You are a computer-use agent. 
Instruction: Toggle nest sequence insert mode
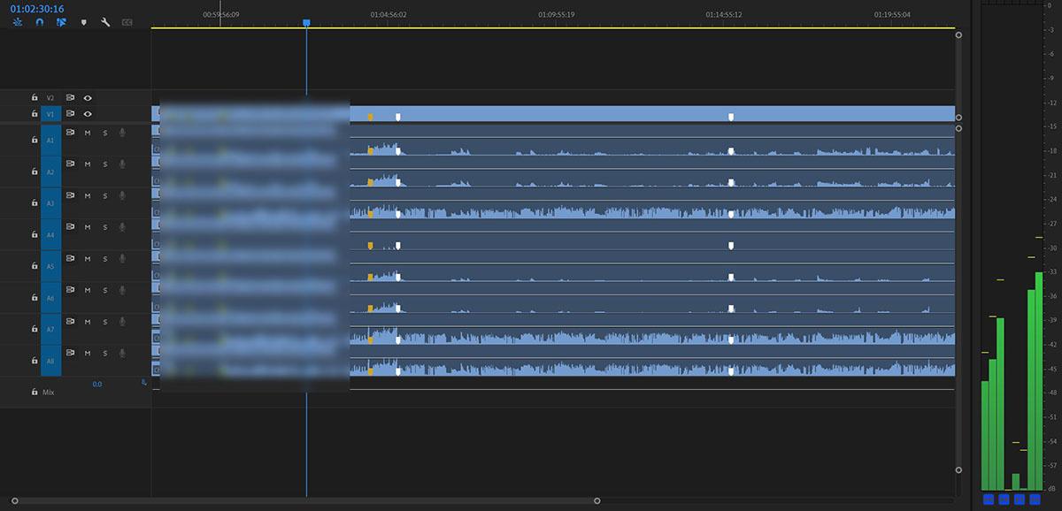pyautogui.click(x=17, y=22)
